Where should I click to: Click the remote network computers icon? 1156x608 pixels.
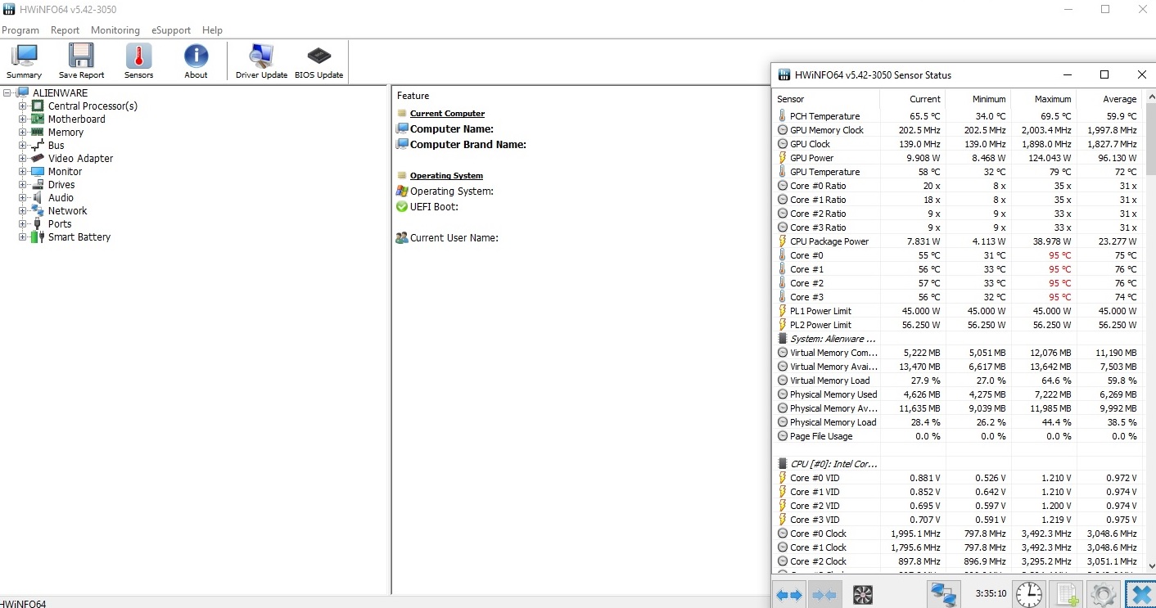(x=944, y=595)
